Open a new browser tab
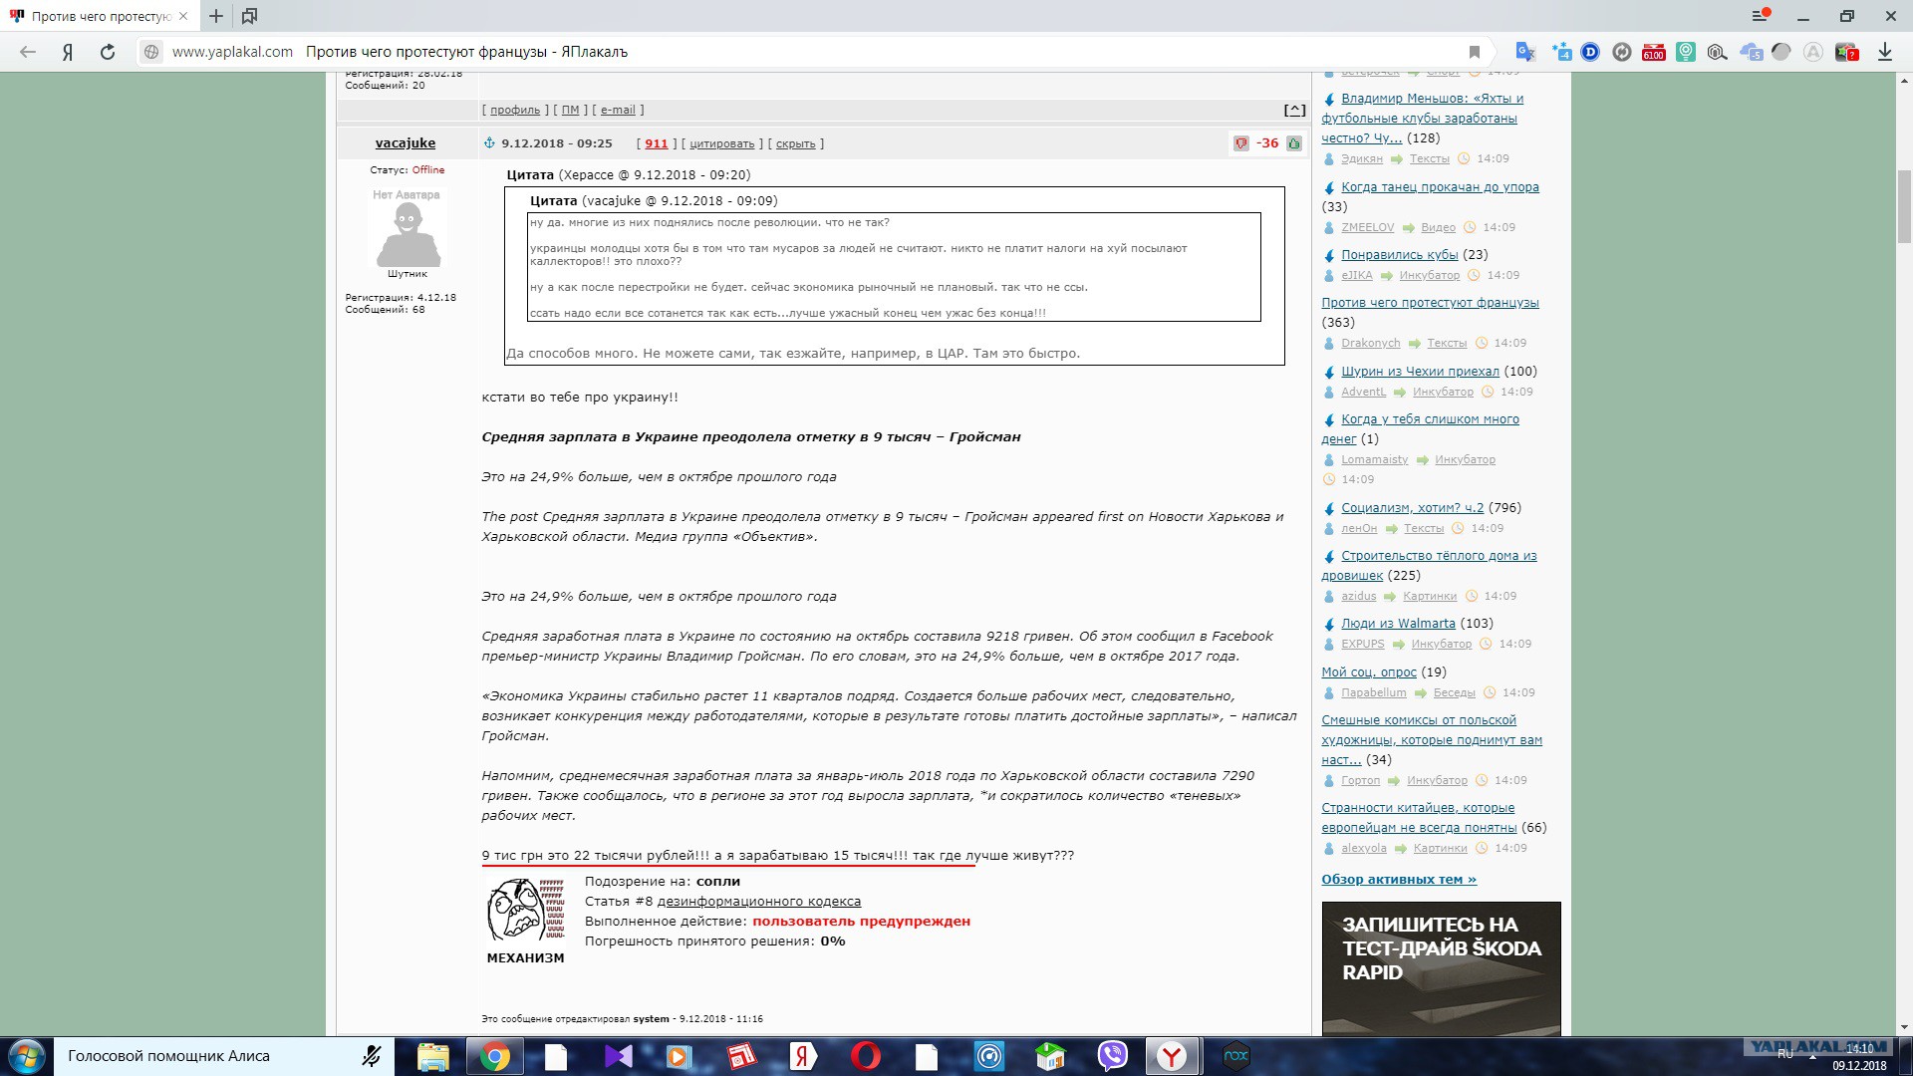The image size is (1913, 1076). (x=216, y=16)
